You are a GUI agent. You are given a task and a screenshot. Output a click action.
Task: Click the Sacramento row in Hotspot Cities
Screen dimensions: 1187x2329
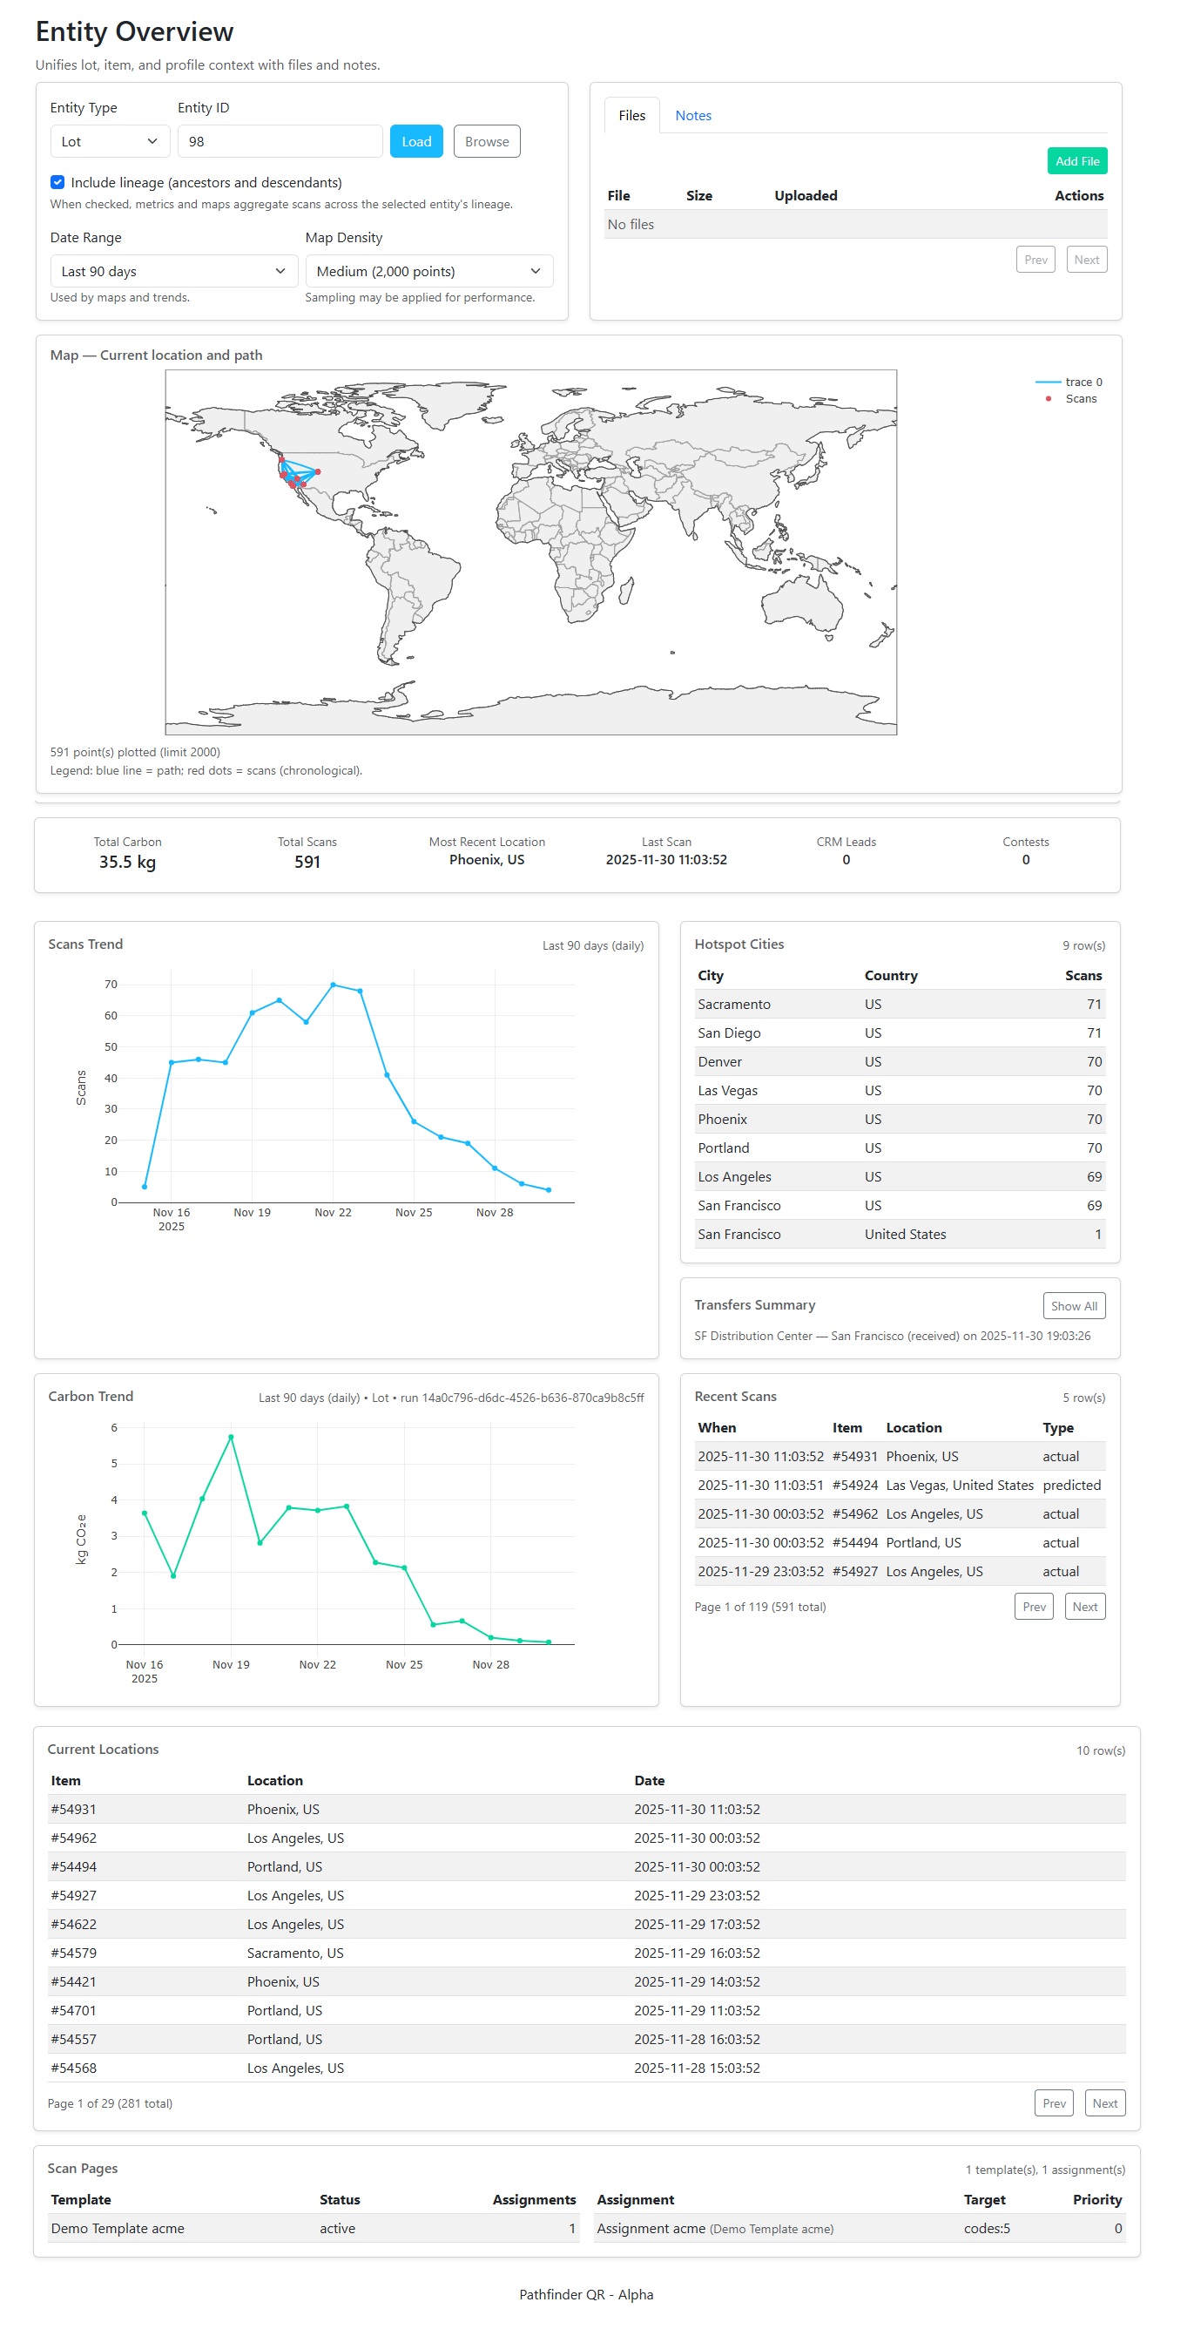[900, 1005]
